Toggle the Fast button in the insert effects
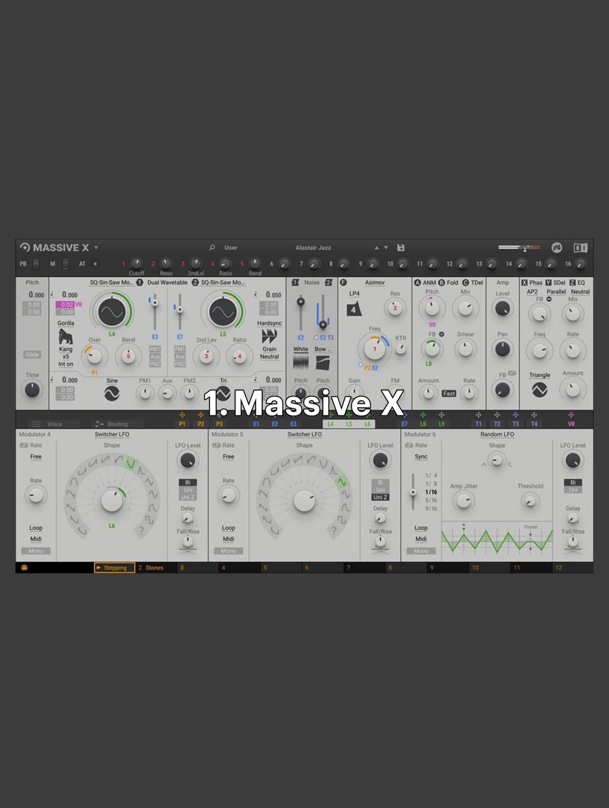This screenshot has width=609, height=808. [449, 393]
